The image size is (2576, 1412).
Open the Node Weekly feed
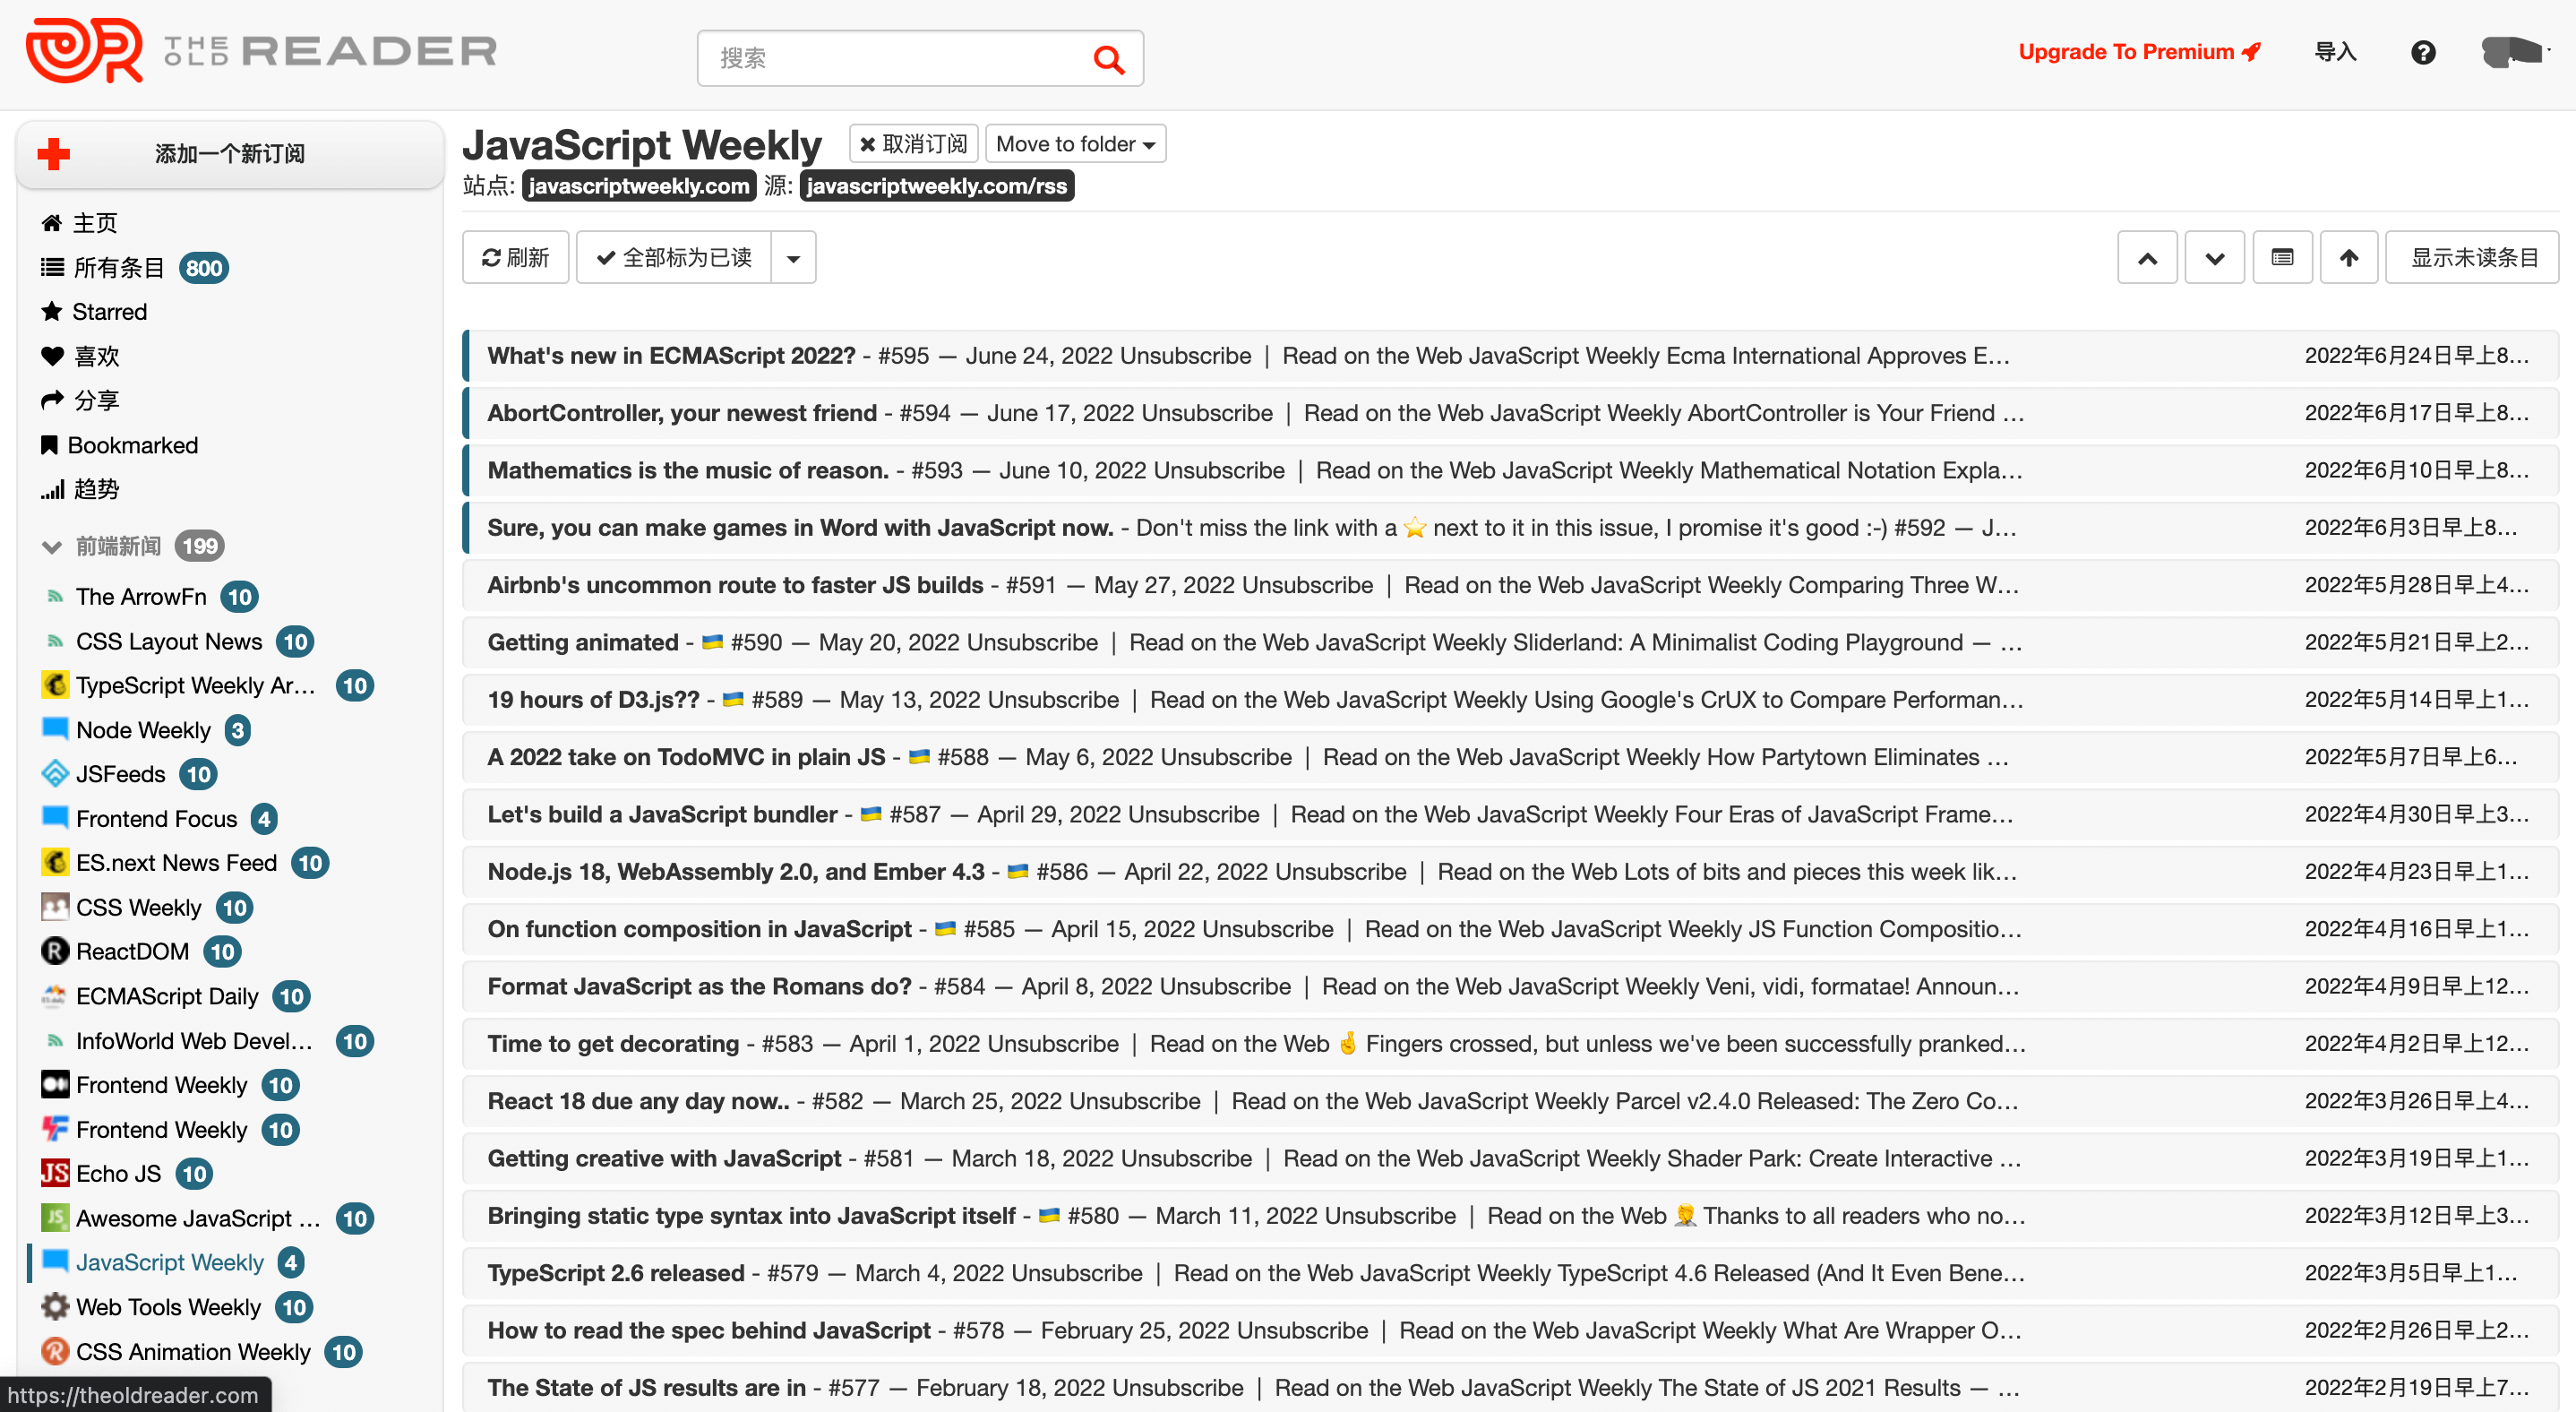click(143, 730)
